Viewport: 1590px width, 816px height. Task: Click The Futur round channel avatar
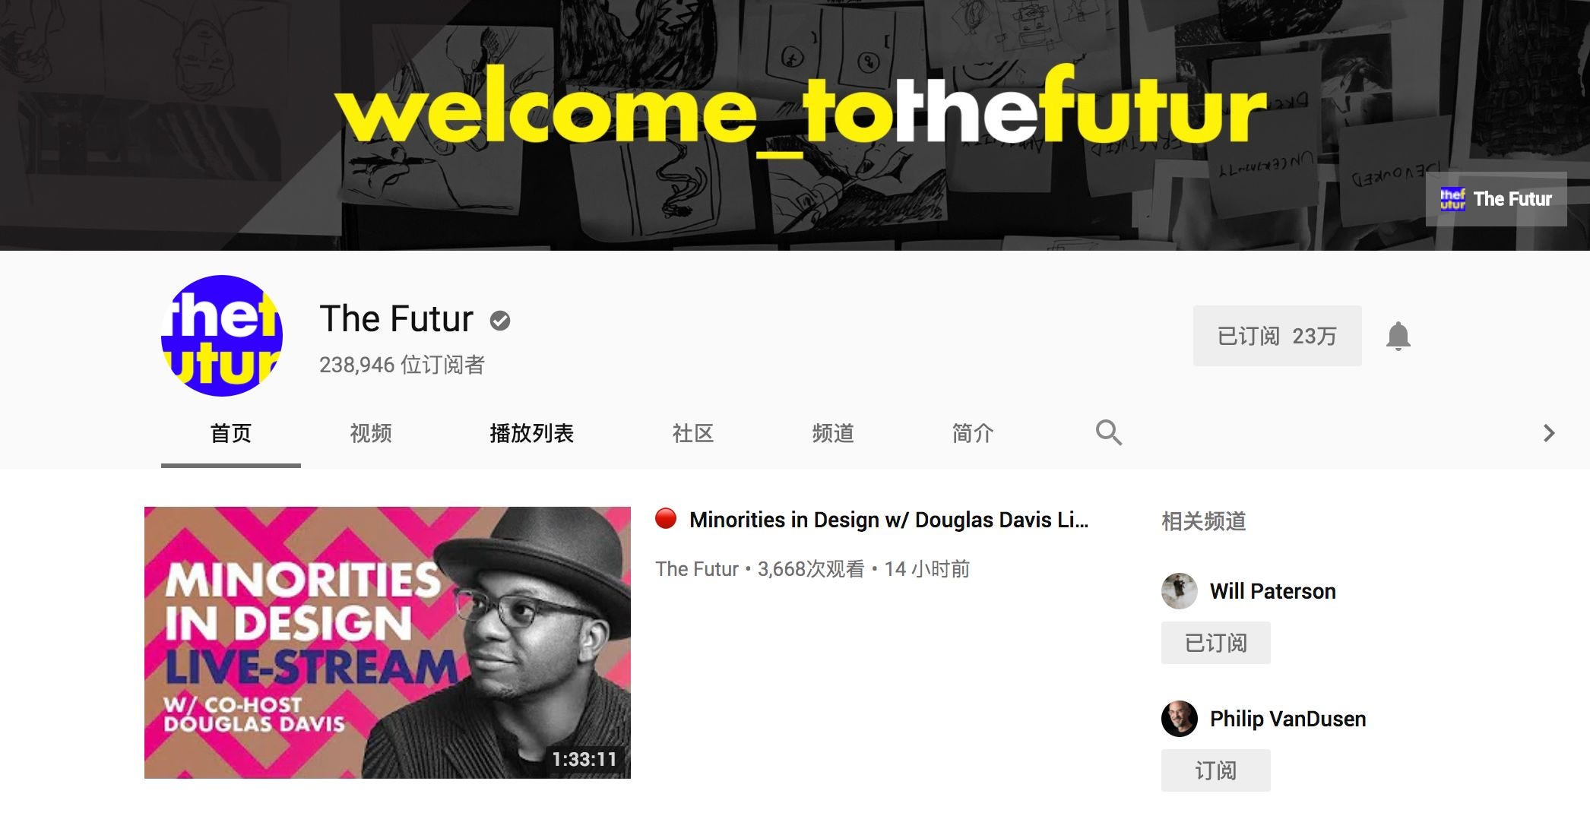point(222,336)
